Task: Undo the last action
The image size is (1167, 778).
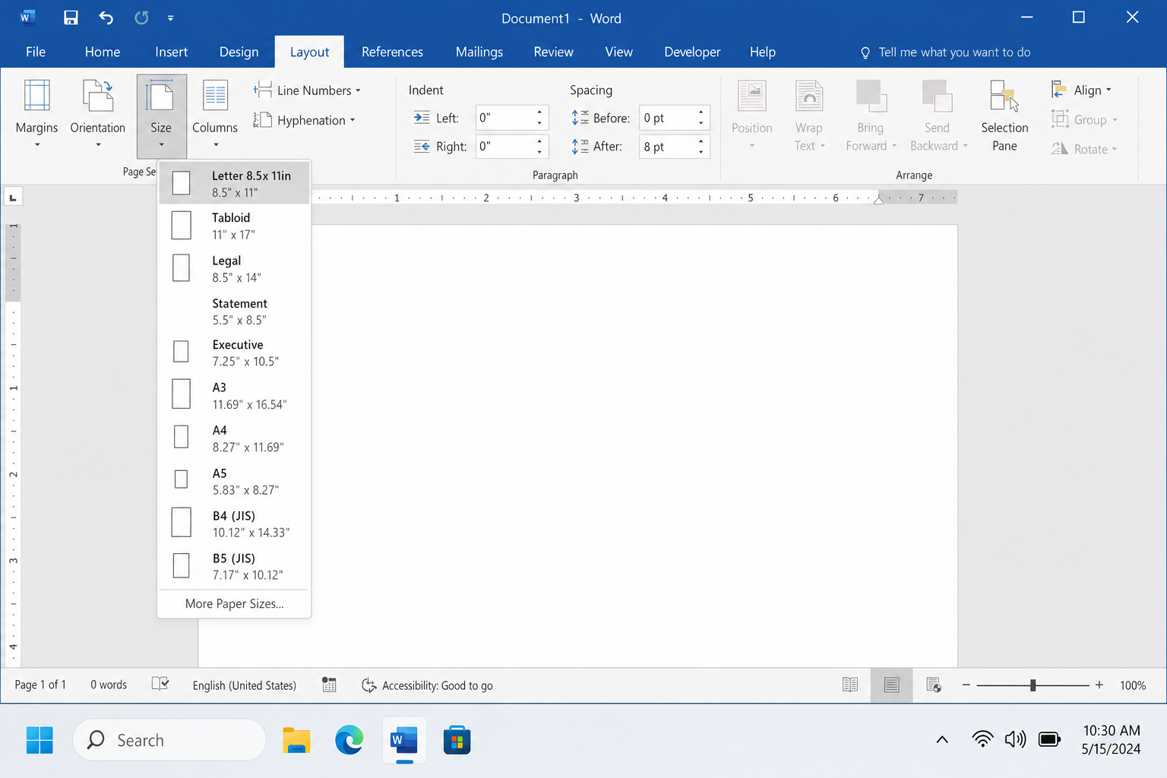Action: tap(106, 17)
